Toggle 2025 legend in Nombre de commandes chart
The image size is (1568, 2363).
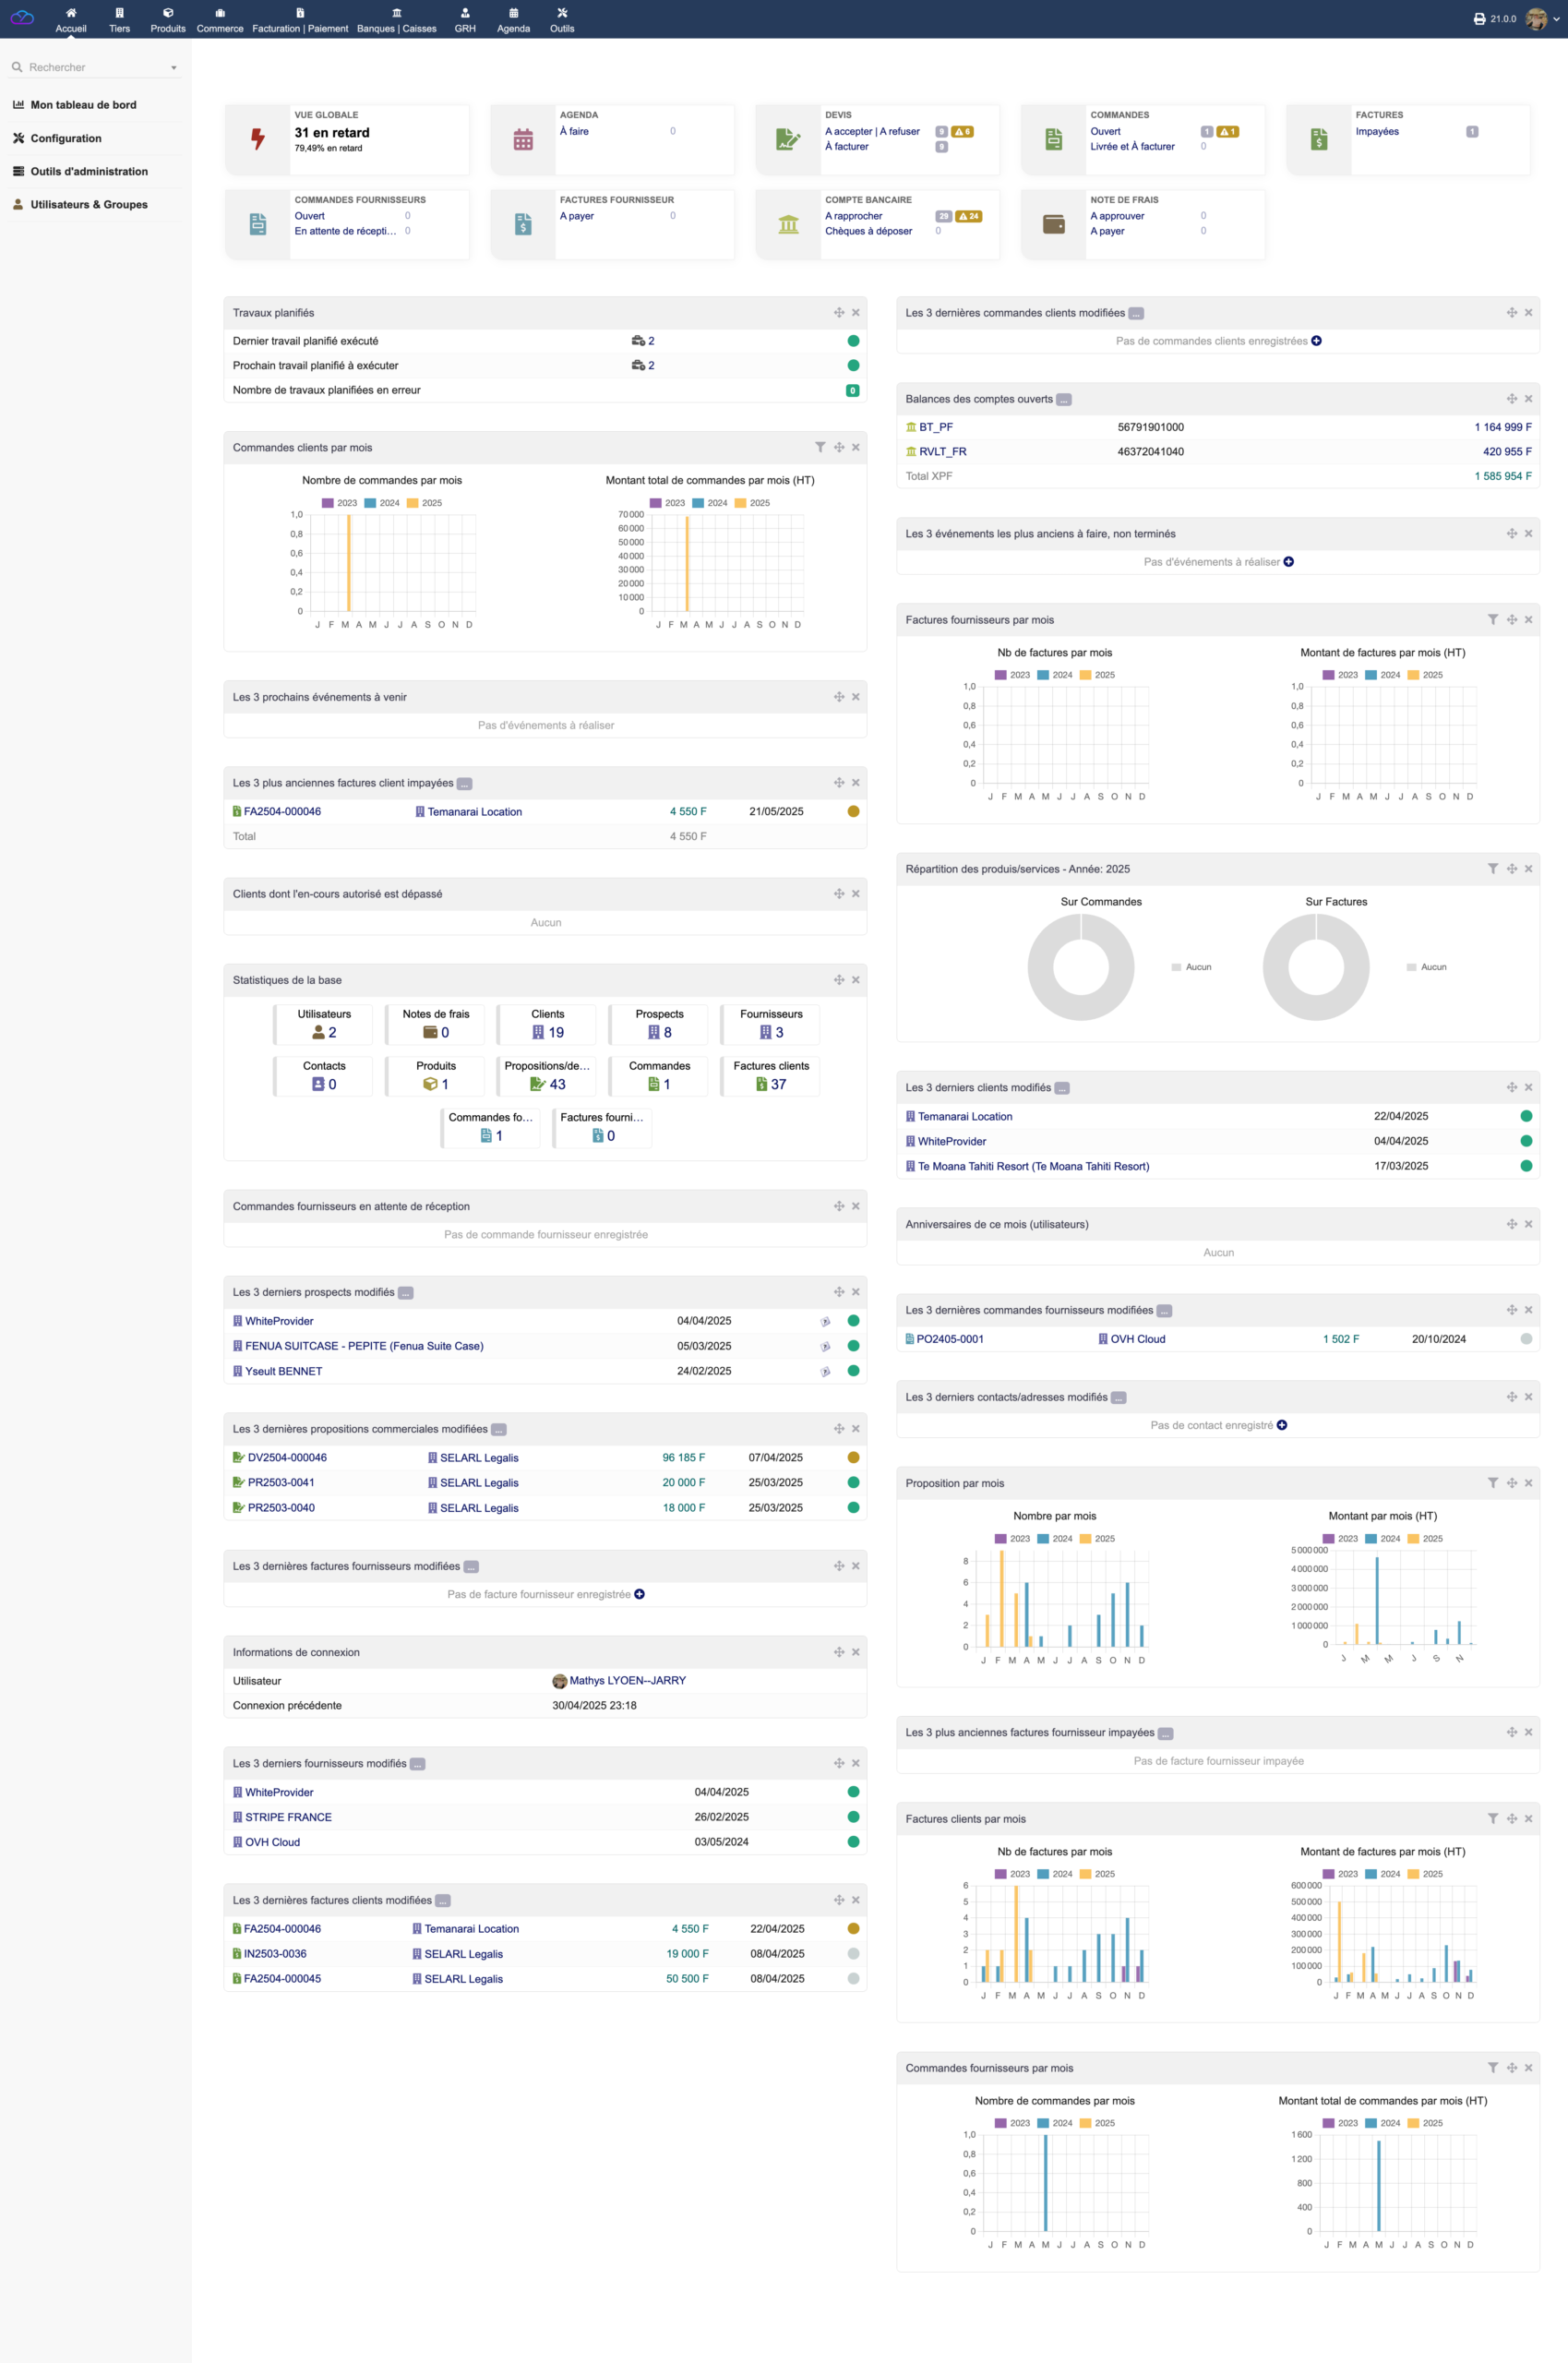tap(424, 503)
